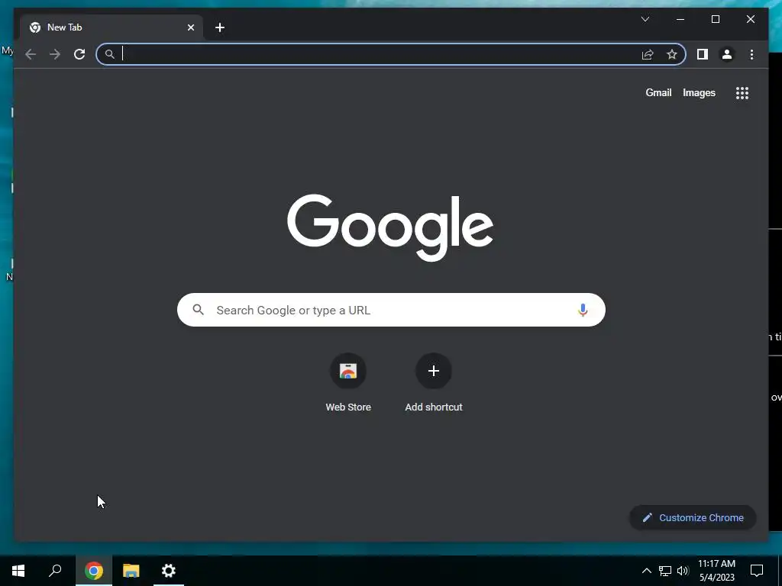Click the network status tray icon
Viewport: 782px width, 586px height.
point(665,571)
